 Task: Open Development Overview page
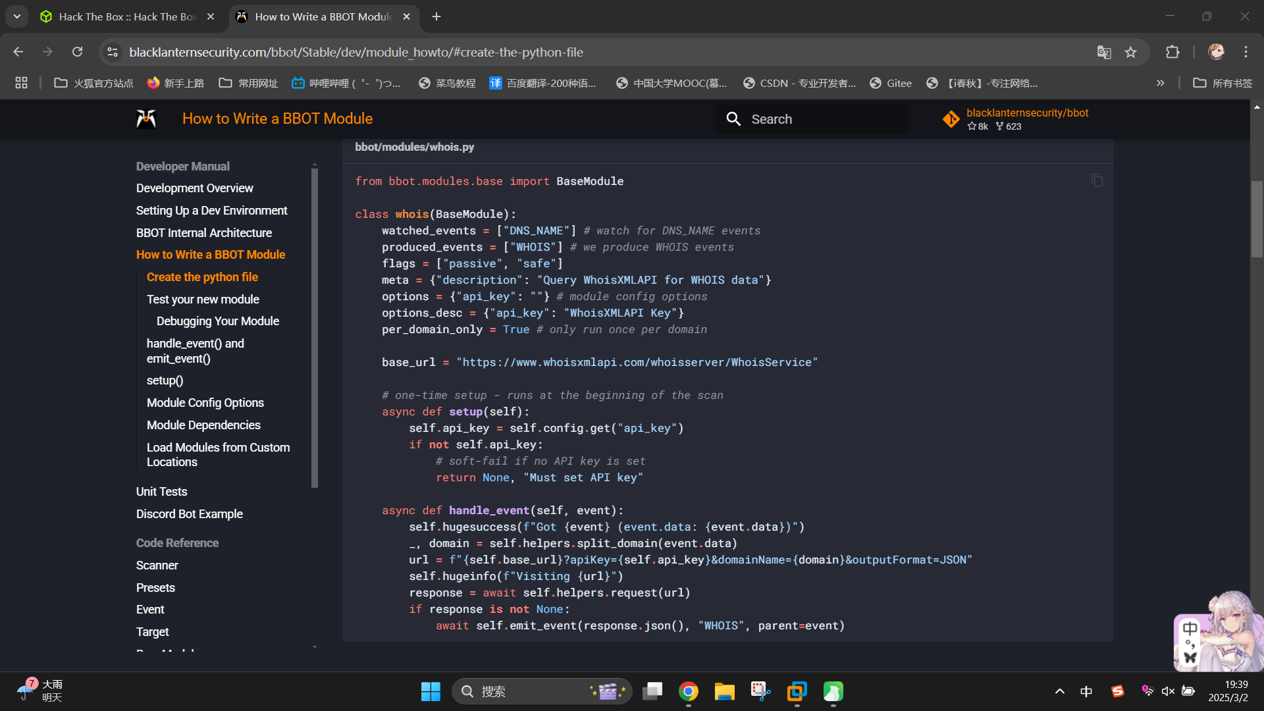[x=194, y=188]
